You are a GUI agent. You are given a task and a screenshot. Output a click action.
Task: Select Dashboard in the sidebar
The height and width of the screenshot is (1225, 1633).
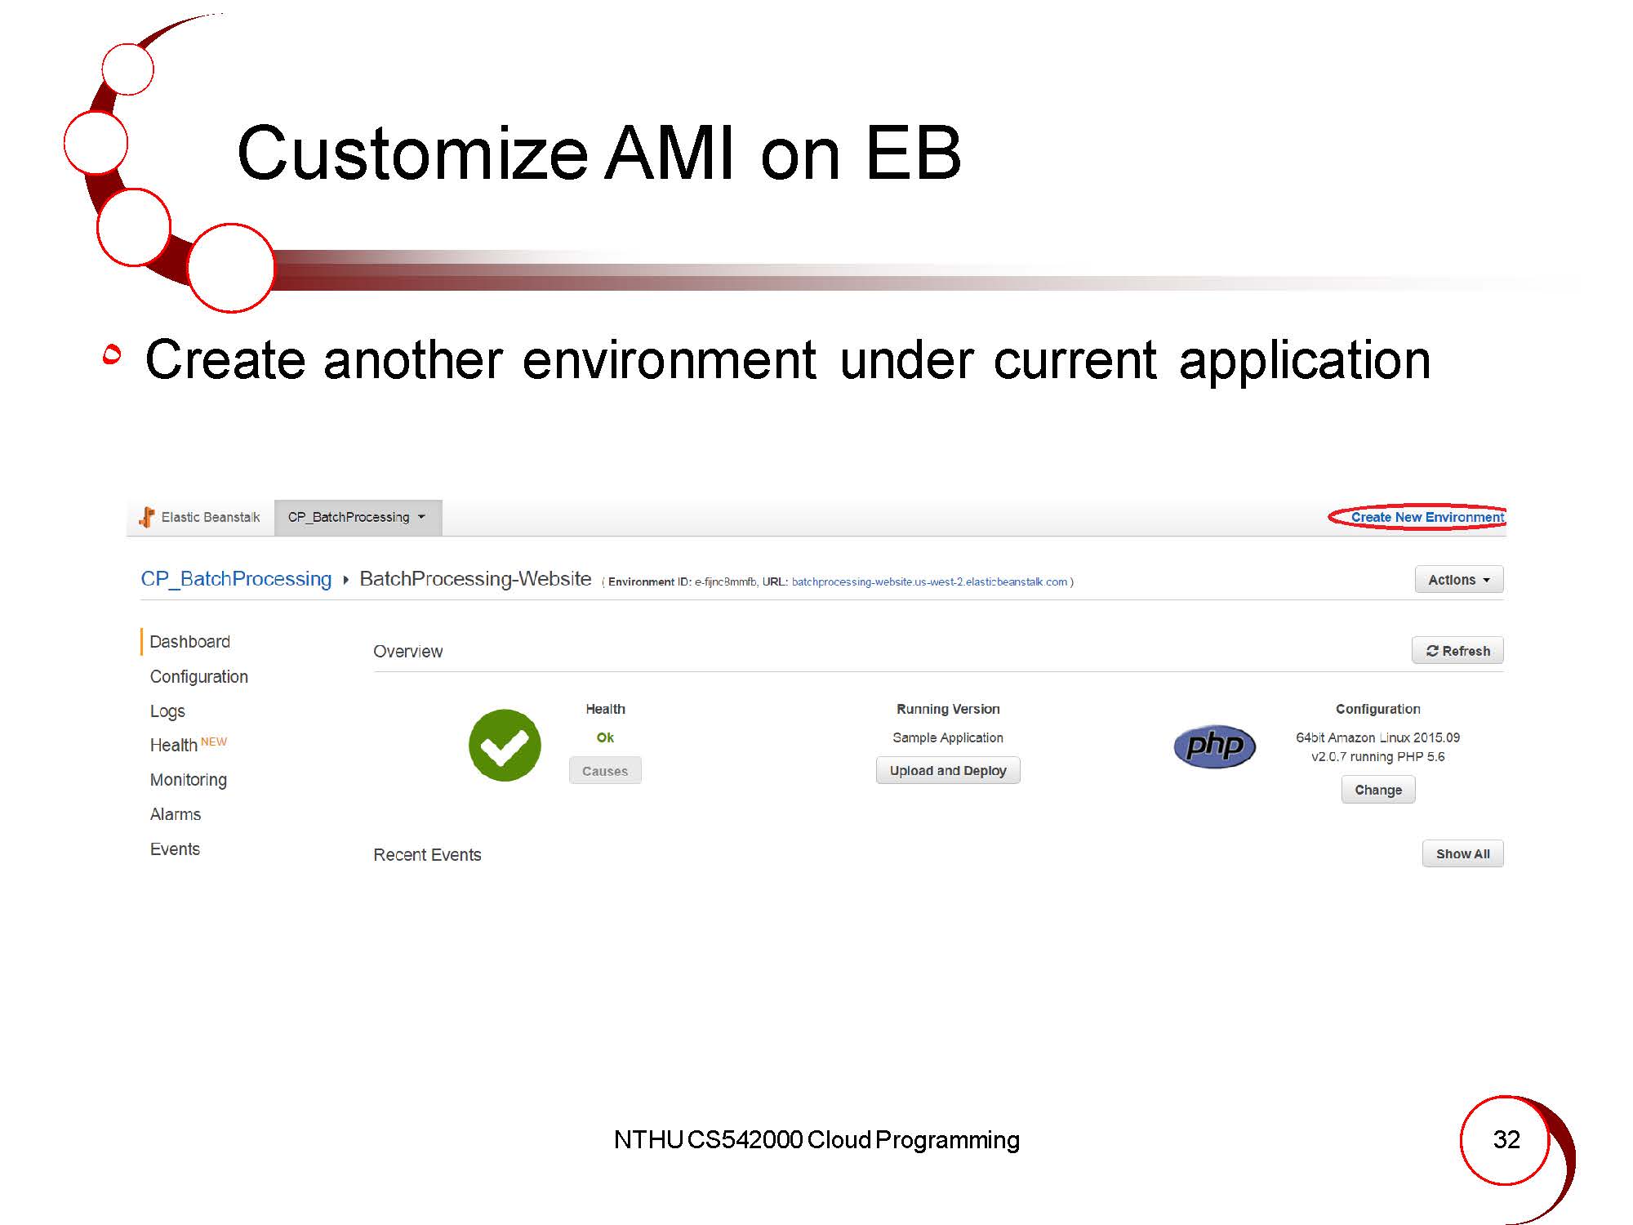click(x=189, y=642)
